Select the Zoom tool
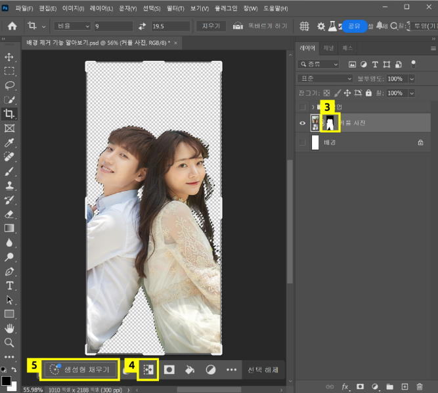Image resolution: width=438 pixels, height=393 pixels. pyautogui.click(x=10, y=342)
